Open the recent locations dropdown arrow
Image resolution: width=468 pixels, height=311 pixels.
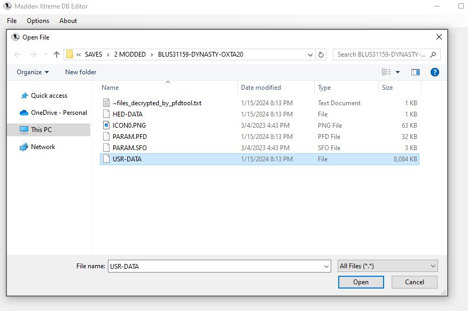click(x=45, y=55)
